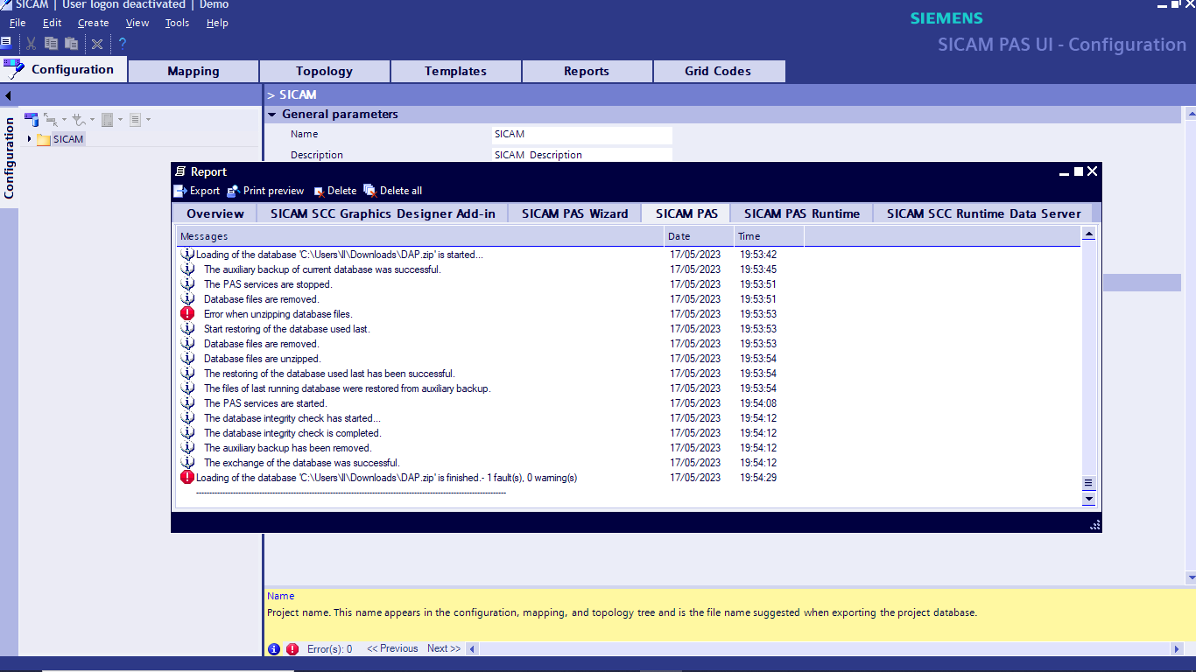Click the << Previous link

(x=392, y=649)
